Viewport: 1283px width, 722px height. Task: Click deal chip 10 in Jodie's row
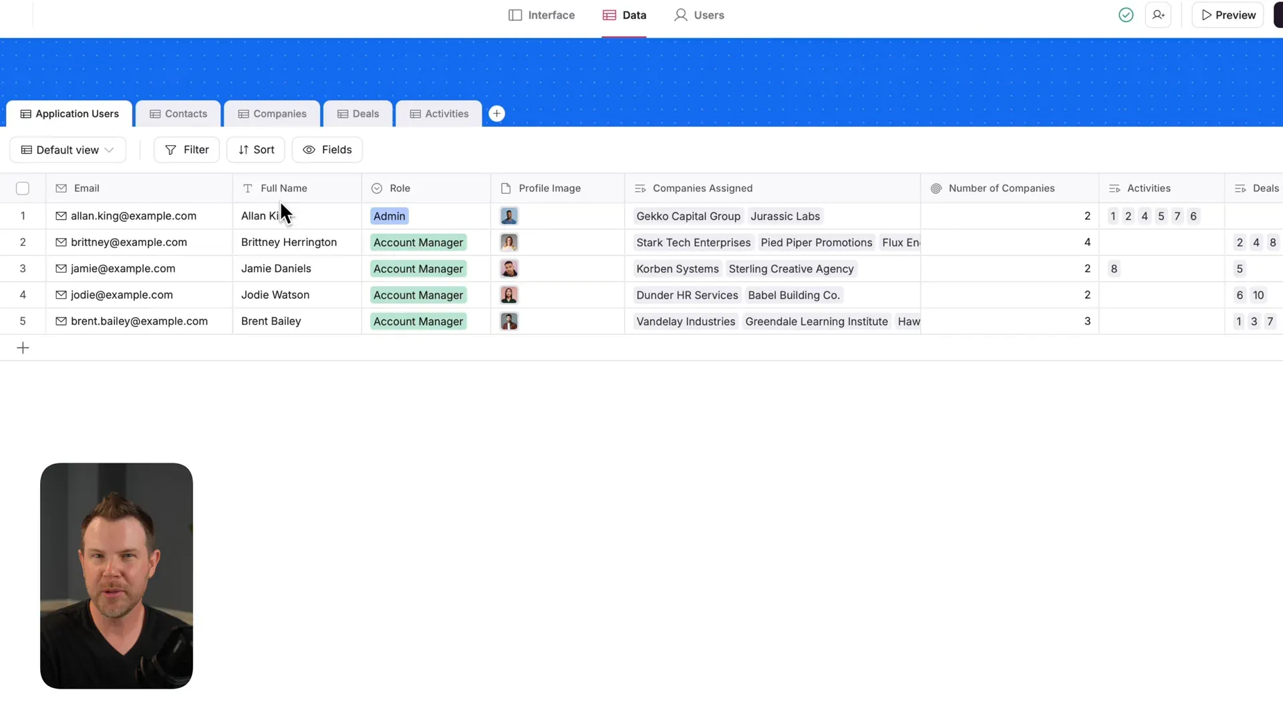coord(1258,295)
